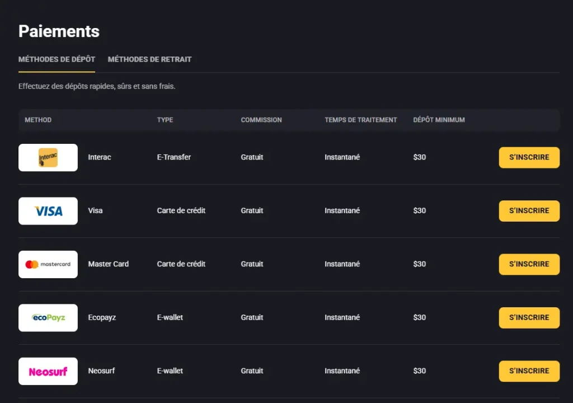
Task: Click the Interac logo icon
Action: click(48, 158)
